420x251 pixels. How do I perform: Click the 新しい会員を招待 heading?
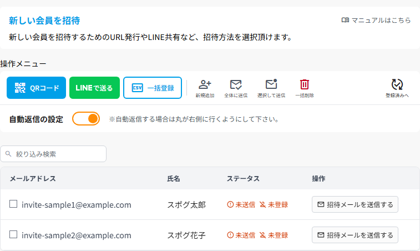[44, 21]
